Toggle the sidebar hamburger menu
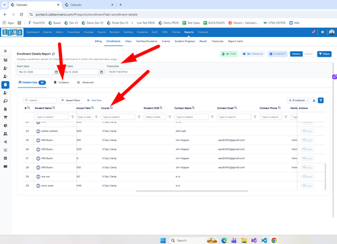This screenshot has width=337, height=244. click(5, 51)
